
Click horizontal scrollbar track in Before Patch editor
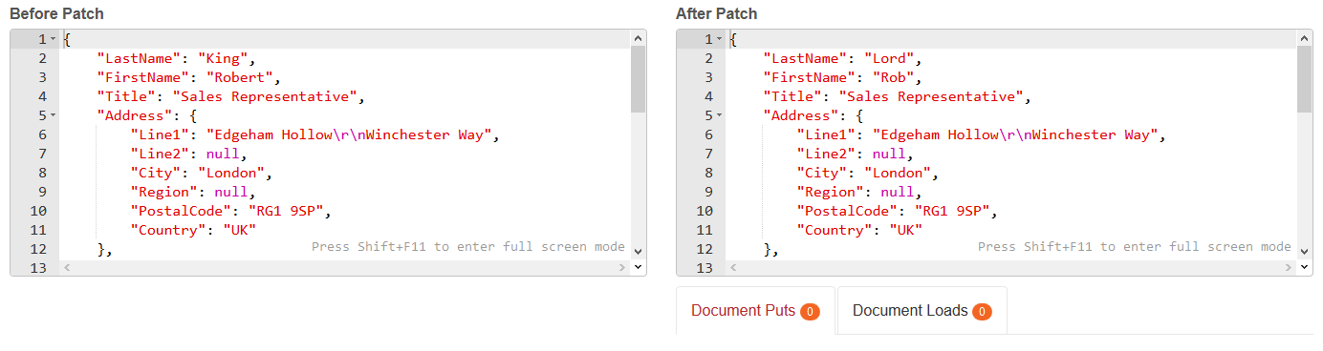[x=345, y=268]
